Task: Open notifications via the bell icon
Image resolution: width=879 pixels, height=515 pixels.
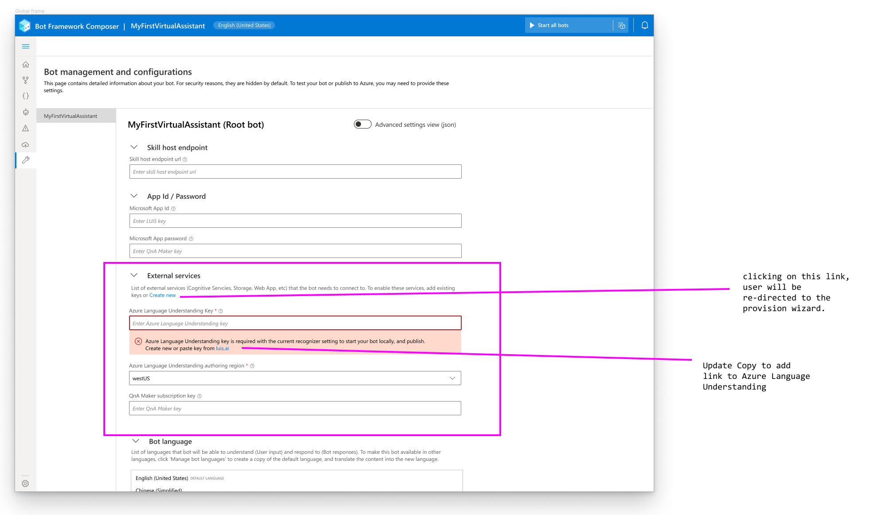Action: tap(644, 25)
